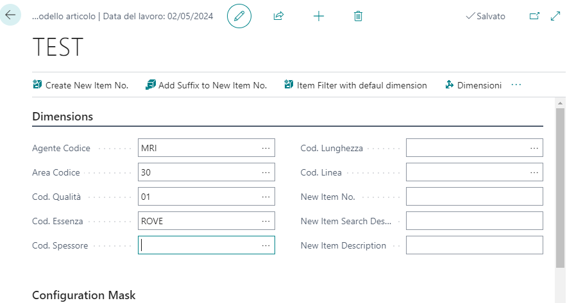Click Add Suffix to New Item No.
Screen dimensions: 567x303
(x=206, y=85)
